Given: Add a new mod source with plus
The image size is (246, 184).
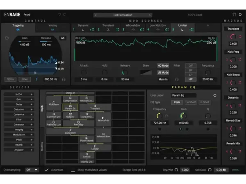Looking at the screenshot, I should tap(208, 25).
